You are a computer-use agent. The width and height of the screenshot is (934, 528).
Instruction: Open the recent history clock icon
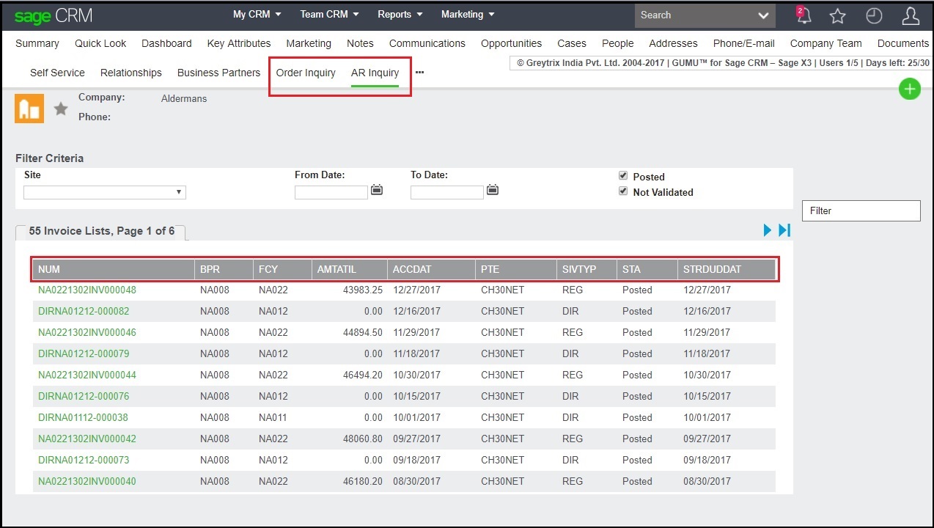[874, 15]
